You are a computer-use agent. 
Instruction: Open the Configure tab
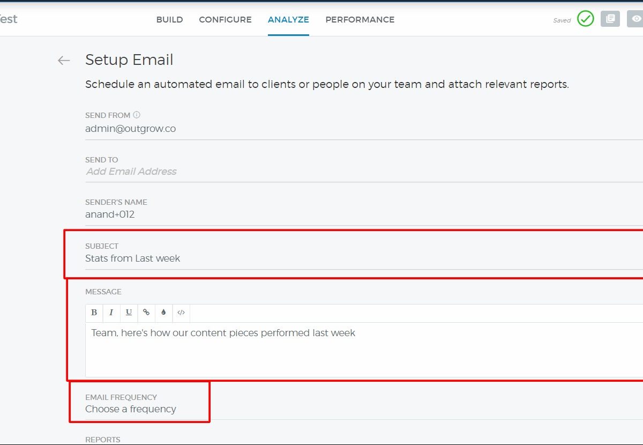225,20
